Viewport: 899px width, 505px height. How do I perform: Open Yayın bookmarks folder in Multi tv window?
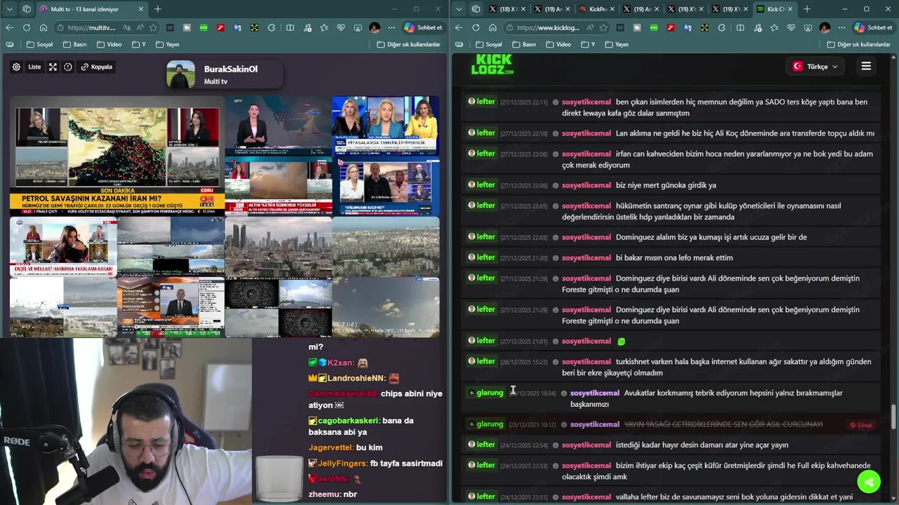(168, 44)
